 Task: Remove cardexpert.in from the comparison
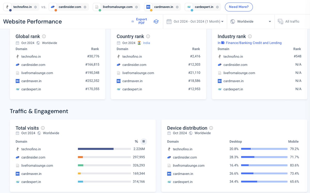[217, 7]
